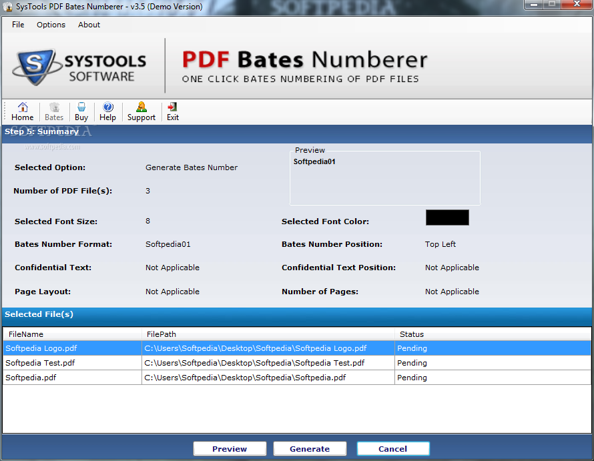Image resolution: width=594 pixels, height=461 pixels.
Task: Click the Confidential Text value Not Applicable
Action: point(172,268)
